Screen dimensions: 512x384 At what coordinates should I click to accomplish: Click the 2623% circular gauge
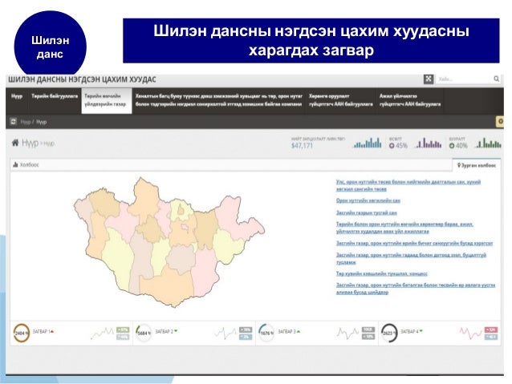point(389,333)
